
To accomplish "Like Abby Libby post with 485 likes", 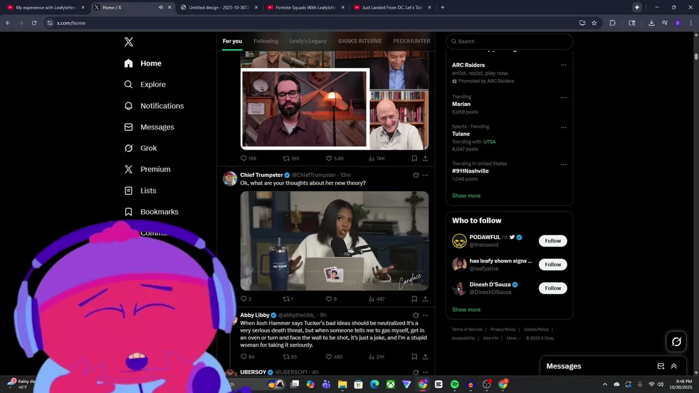I will [329, 357].
